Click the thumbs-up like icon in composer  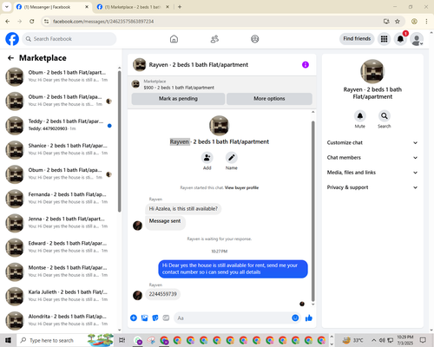click(x=309, y=318)
